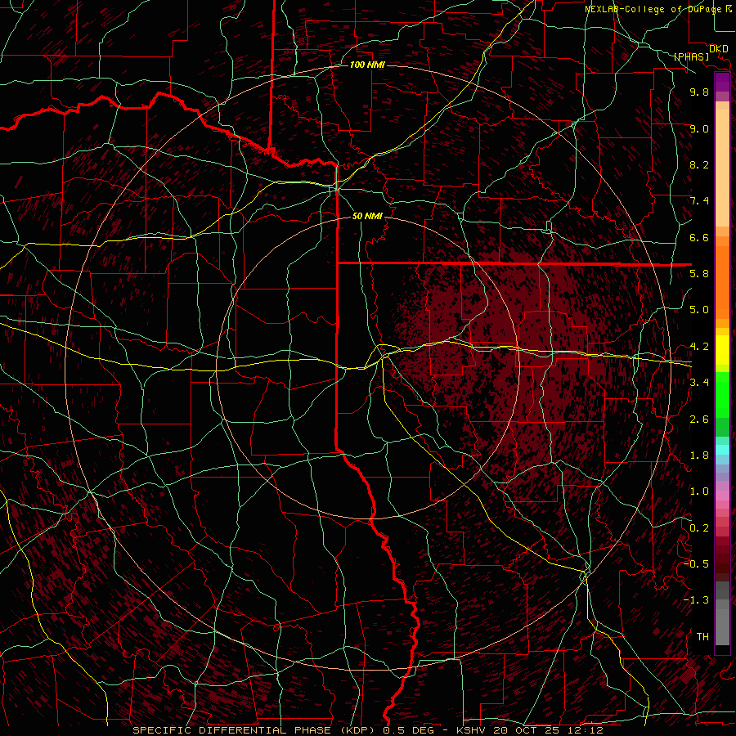Image resolution: width=736 pixels, height=736 pixels.
Task: Click the -0.5 value on the scale
Action: 696,564
